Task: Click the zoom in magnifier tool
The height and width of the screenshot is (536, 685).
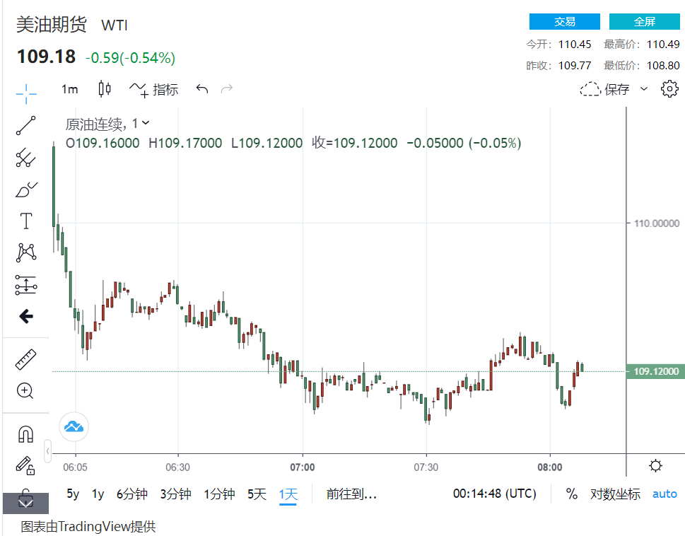Action: [x=26, y=390]
